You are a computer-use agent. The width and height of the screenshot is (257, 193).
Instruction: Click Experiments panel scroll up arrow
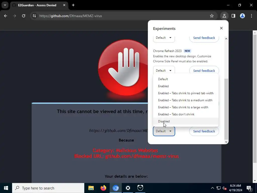coord(226,39)
